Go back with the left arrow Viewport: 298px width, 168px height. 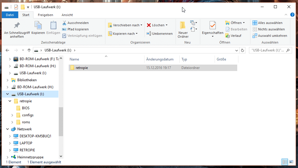[x=7, y=50]
